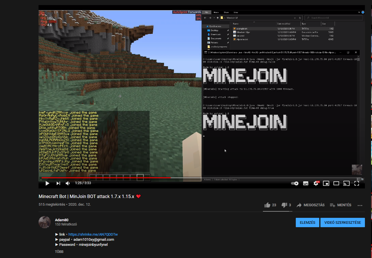Open Explorer's recent locations dropdown
Image resolution: width=372 pixels, height=258 pixels.
pyautogui.click(x=214, y=18)
